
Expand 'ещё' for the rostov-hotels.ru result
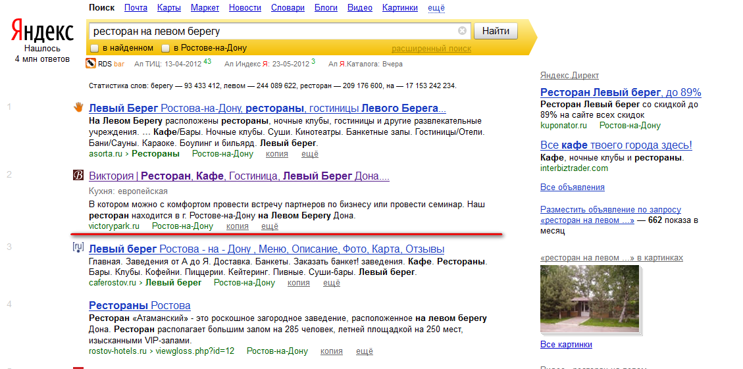point(365,351)
